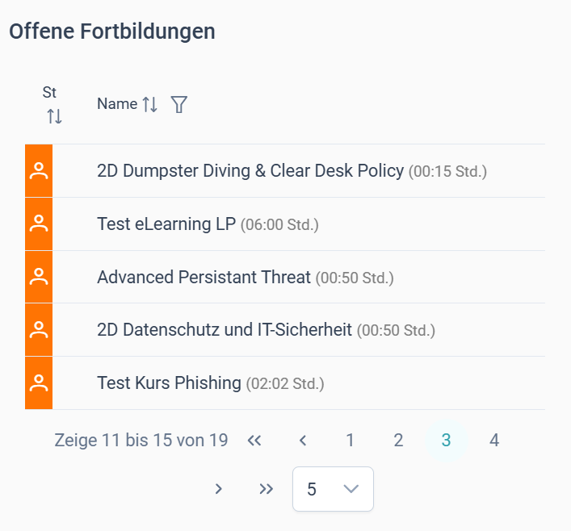The height and width of the screenshot is (531, 571).
Task: Go to page 4
Action: (494, 441)
